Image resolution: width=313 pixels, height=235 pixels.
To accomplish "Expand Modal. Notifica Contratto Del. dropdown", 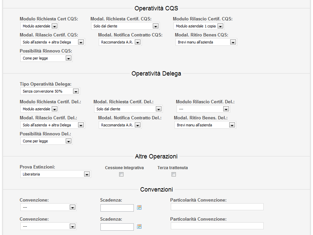I will tap(120, 125).
